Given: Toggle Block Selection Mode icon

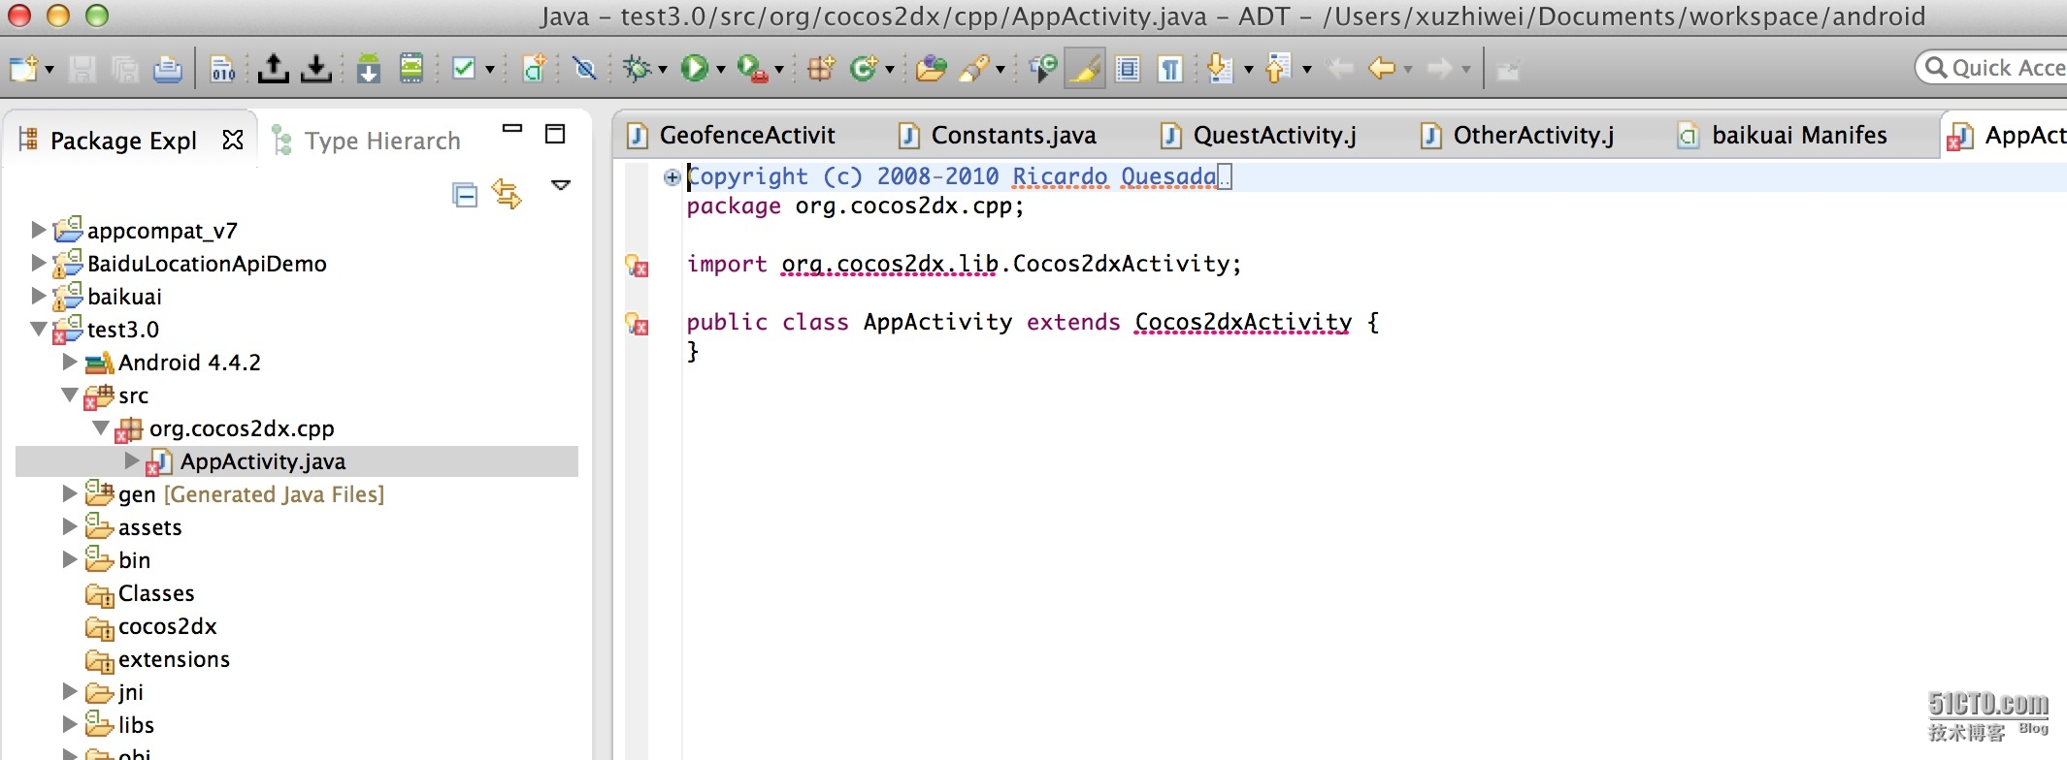Looking at the screenshot, I should pyautogui.click(x=1128, y=69).
